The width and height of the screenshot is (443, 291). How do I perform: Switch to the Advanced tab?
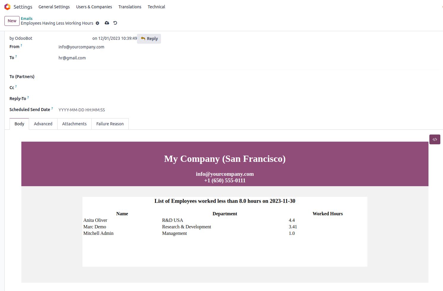pos(43,124)
